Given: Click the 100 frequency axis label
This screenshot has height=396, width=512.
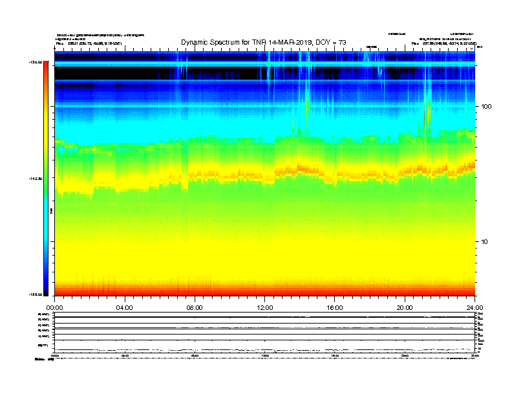Looking at the screenshot, I should point(486,107).
